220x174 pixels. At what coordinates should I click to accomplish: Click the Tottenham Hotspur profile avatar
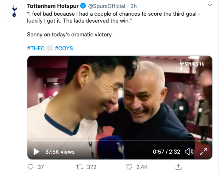point(14,11)
